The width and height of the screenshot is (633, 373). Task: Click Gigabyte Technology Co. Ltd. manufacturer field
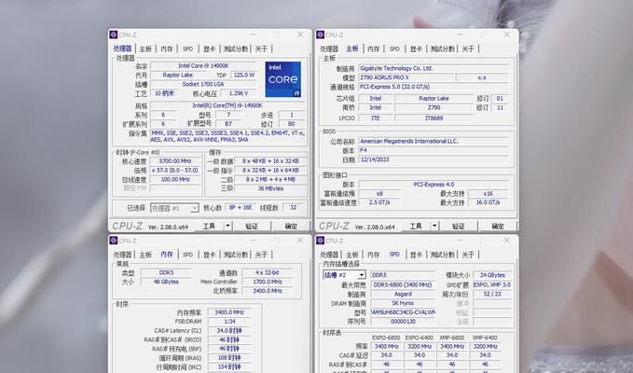(433, 69)
